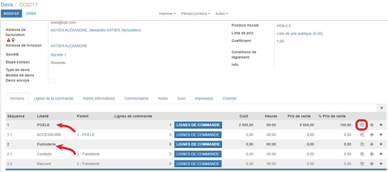Click plus icon on ACCESSOIRE row
Viewport: 388px width, 172px height.
381,135
